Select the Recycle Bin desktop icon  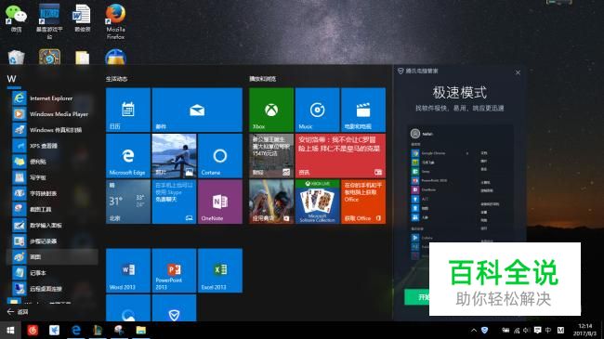pyautogui.click(x=16, y=57)
